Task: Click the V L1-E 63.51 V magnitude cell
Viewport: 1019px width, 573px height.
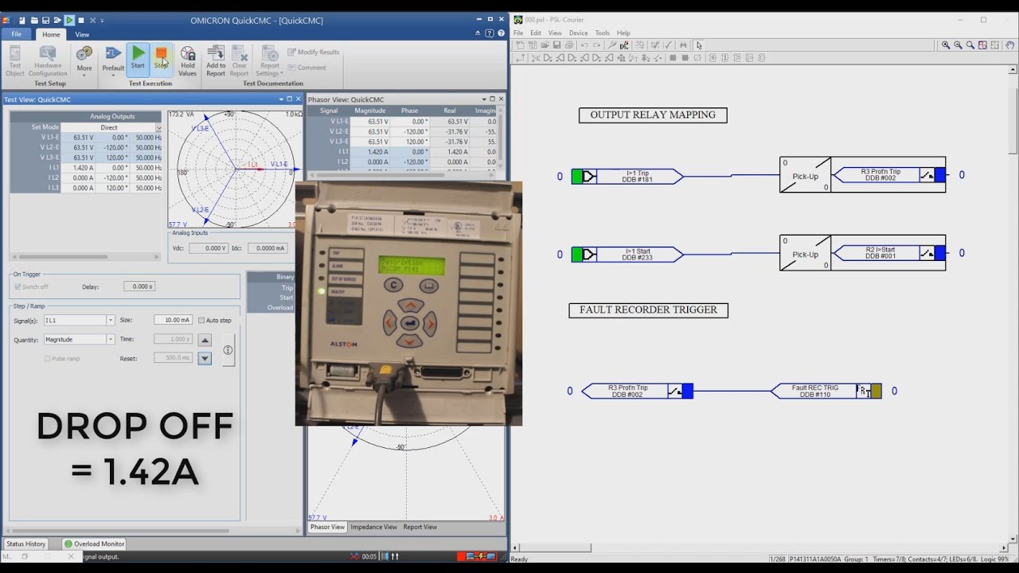Action: click(x=80, y=137)
